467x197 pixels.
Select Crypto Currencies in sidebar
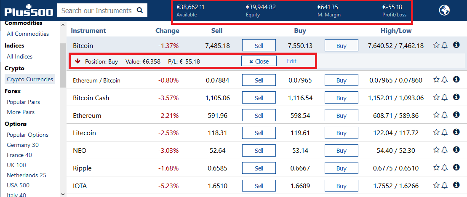(x=30, y=79)
